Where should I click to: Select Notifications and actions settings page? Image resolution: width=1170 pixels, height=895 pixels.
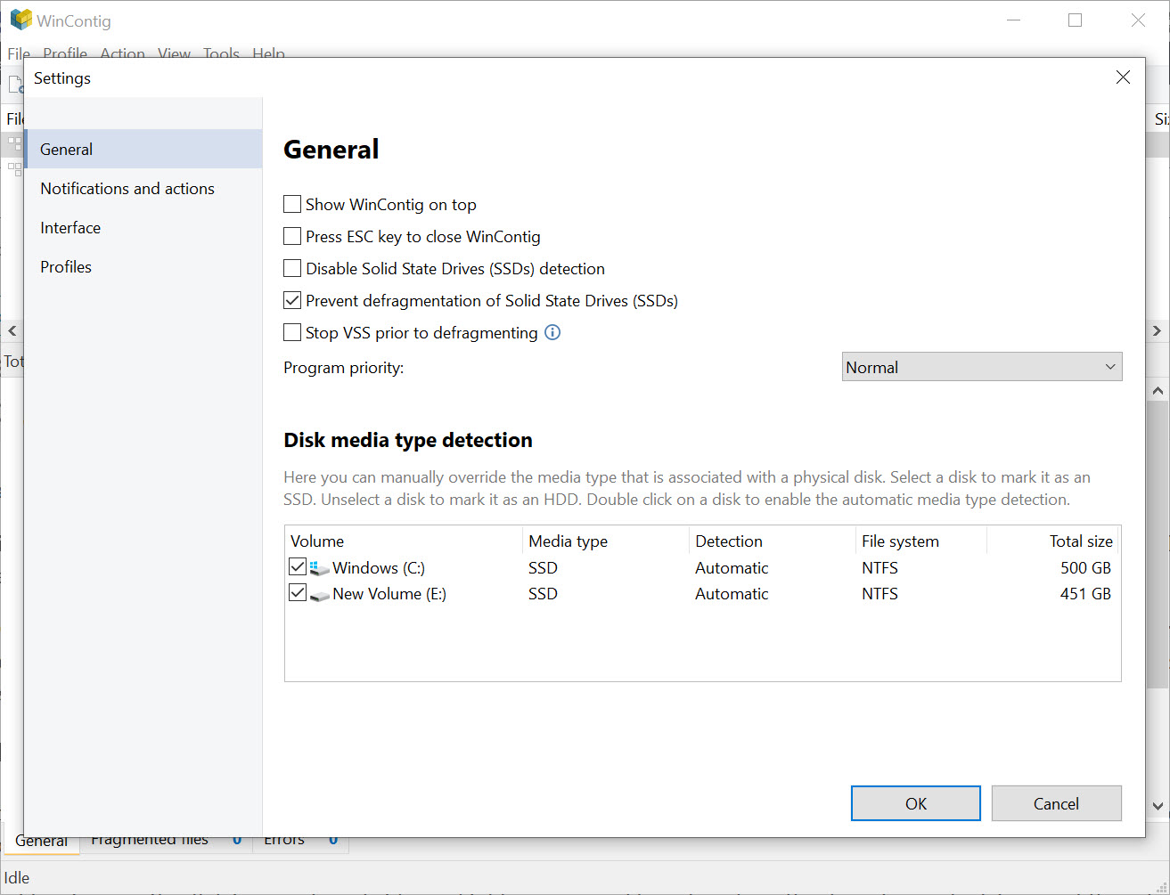click(x=127, y=188)
